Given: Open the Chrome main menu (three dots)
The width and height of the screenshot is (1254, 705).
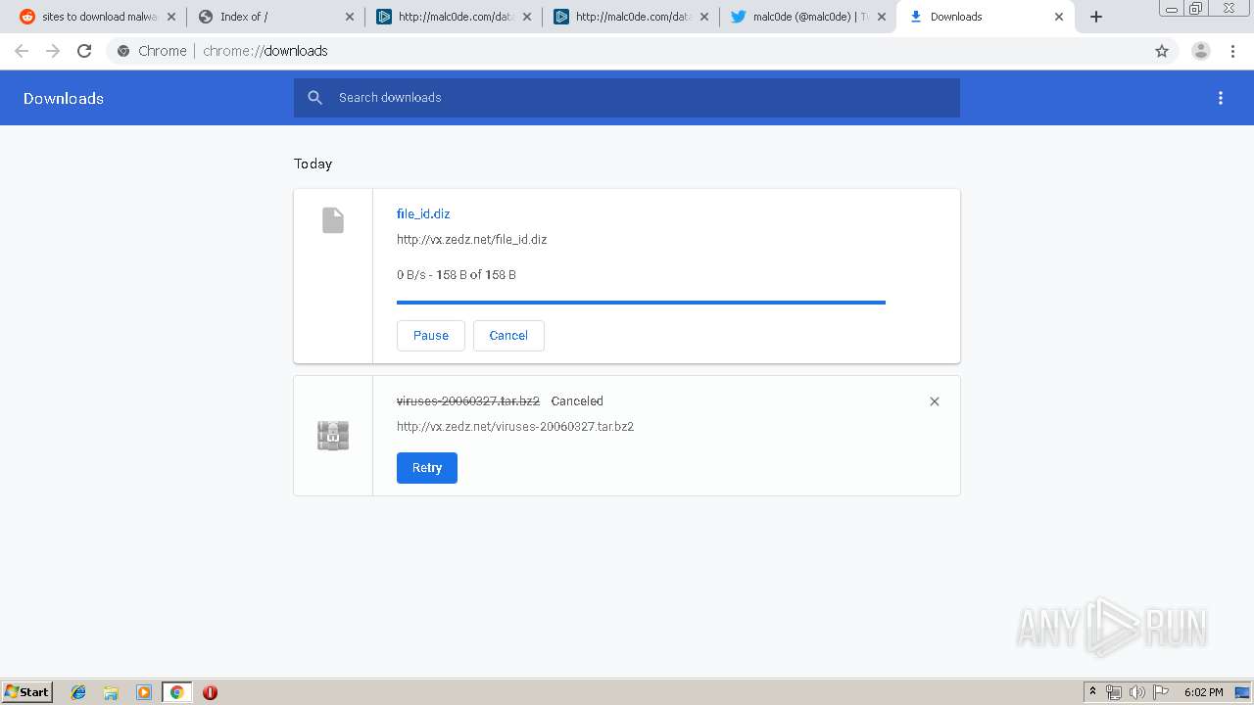Looking at the screenshot, I should [1232, 51].
